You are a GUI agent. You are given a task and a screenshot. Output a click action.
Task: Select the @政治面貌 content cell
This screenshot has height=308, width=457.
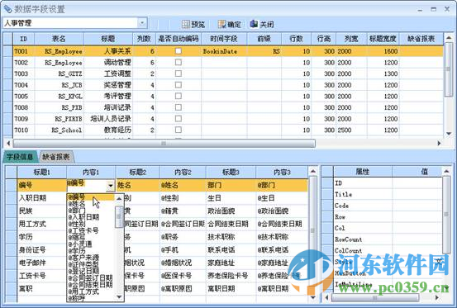282,211
